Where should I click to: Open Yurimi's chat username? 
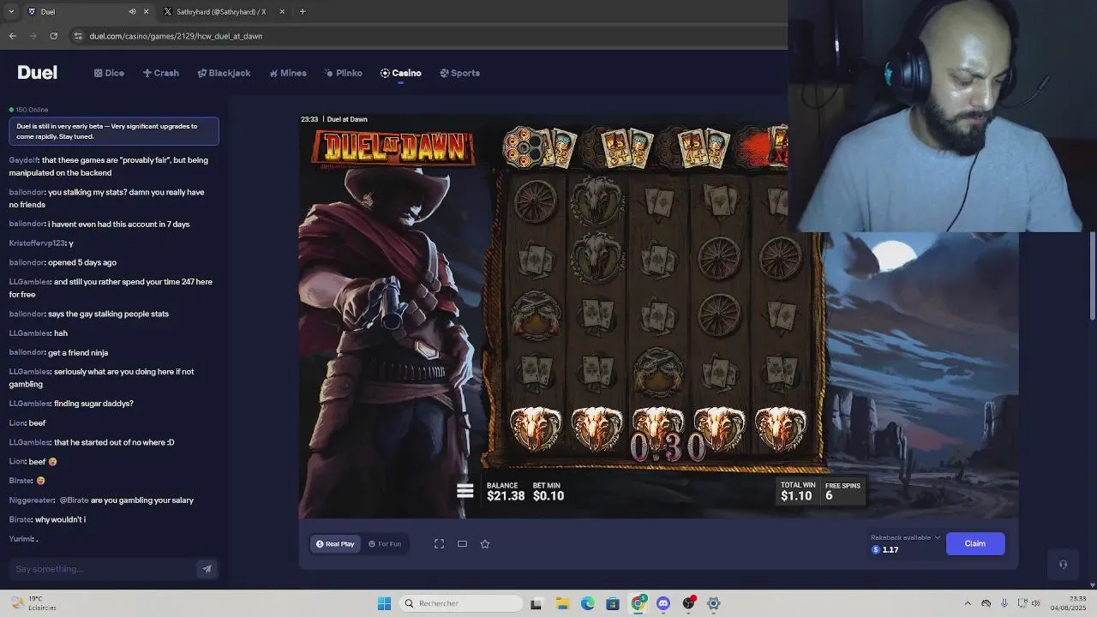21,539
